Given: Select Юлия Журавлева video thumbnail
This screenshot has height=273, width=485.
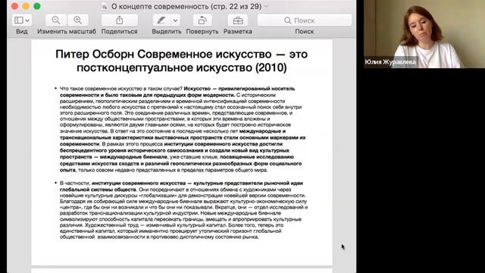Looking at the screenshot, I should pos(424,34).
